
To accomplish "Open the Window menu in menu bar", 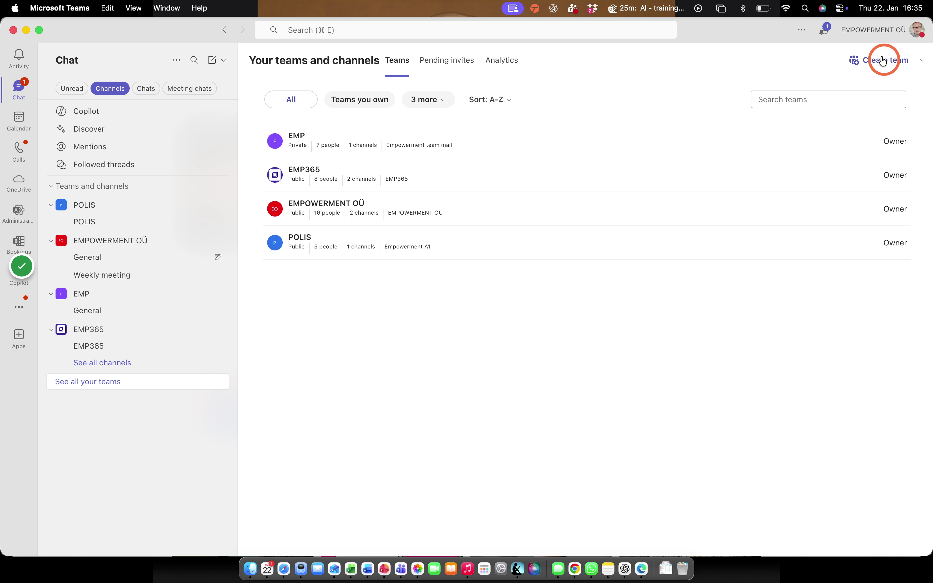I will [x=166, y=8].
